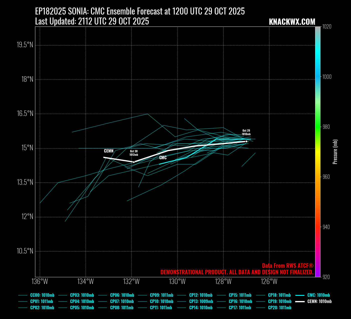This screenshot has height=319, width=351.
Task: Click the 130°W longitude axis label
Action: click(177, 282)
